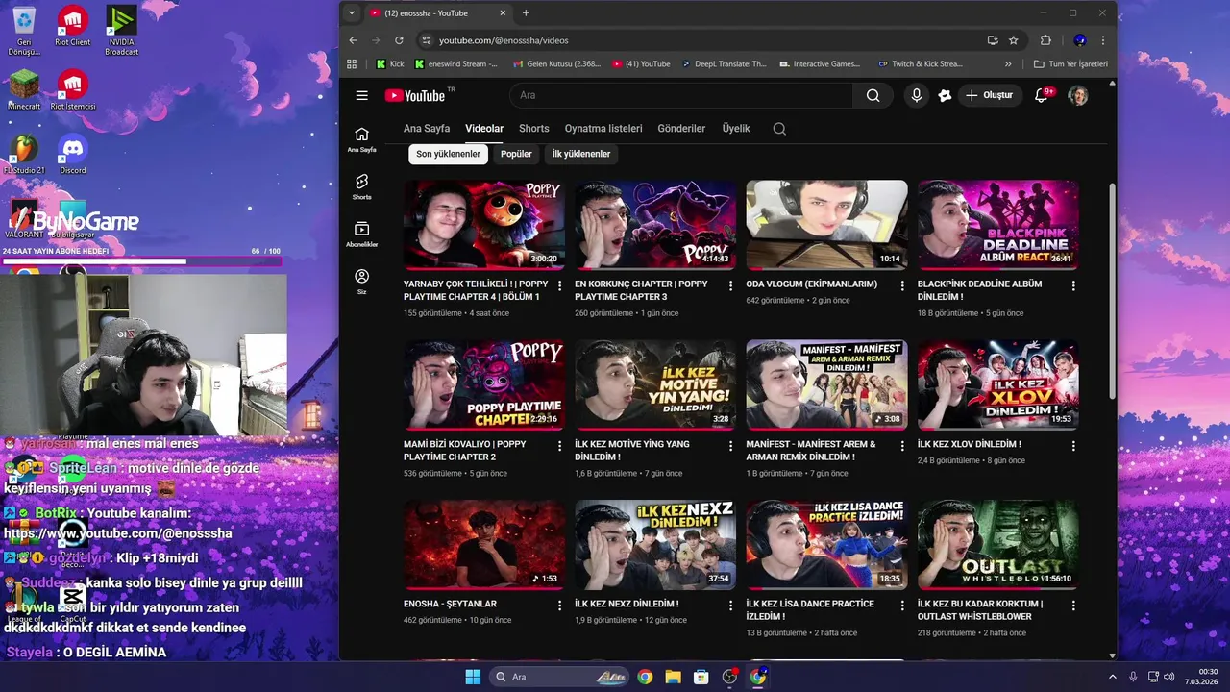Image resolution: width=1230 pixels, height=692 pixels.
Task: Open options for MAMİ BİZİ KOVALIYO video
Action: [560, 446]
